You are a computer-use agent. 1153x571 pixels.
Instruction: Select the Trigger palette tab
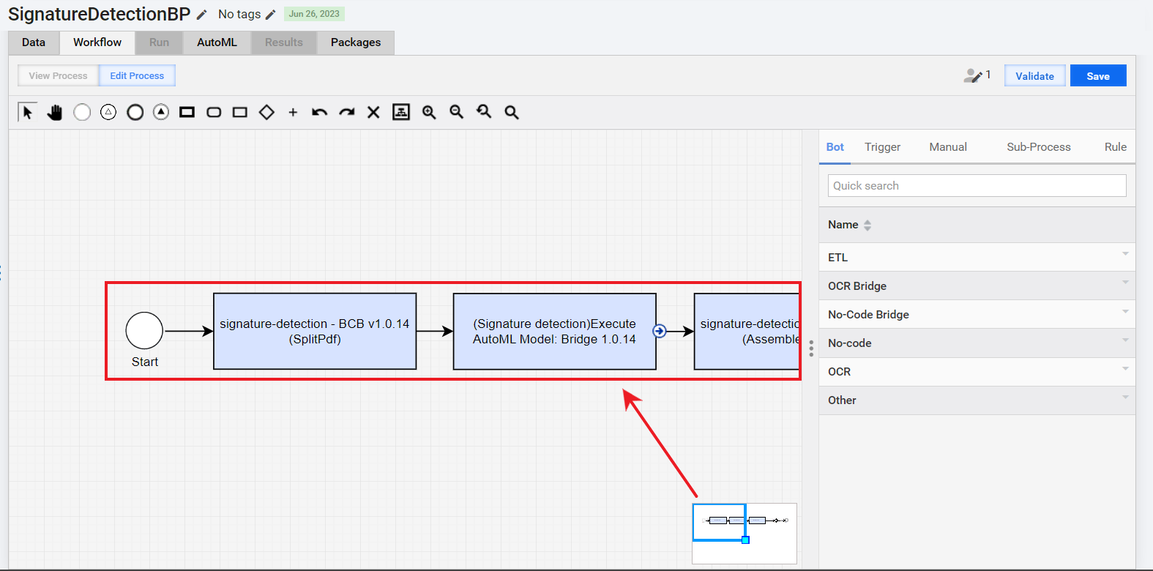point(883,147)
